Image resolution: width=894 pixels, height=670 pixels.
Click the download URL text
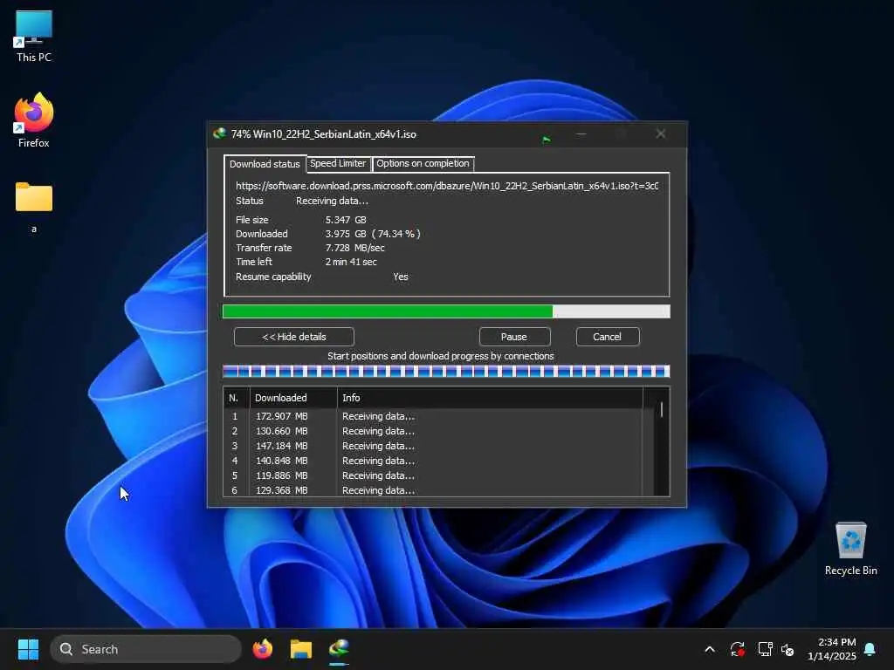pos(447,186)
